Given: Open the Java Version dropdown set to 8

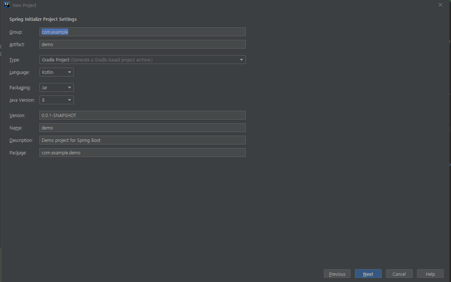Looking at the screenshot, I should point(57,100).
